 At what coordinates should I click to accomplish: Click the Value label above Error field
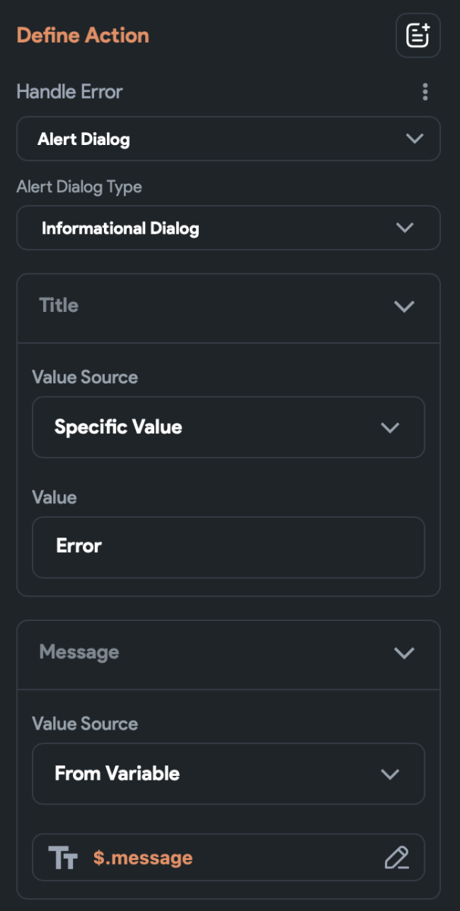coord(54,497)
